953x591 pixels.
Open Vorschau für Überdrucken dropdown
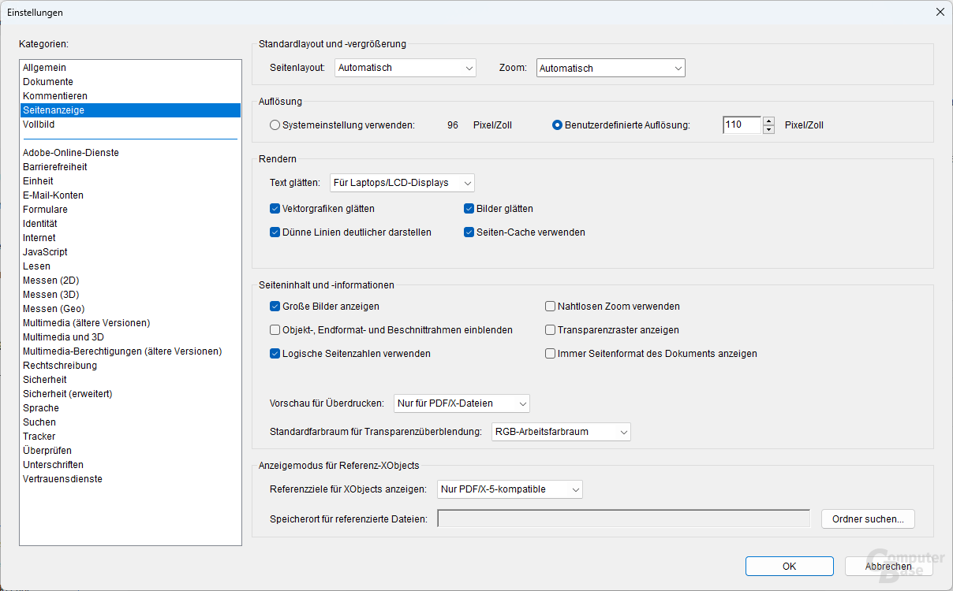click(462, 403)
